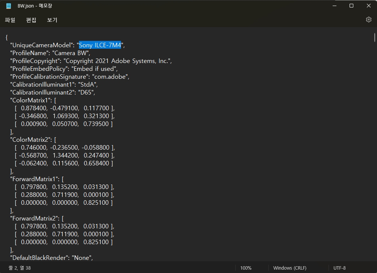Click the opening brace on first line

[6, 37]
